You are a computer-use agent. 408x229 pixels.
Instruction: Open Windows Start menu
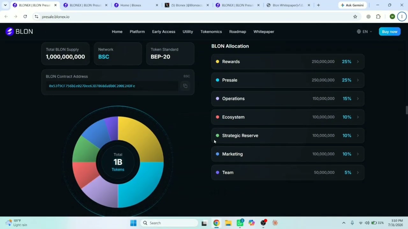(x=133, y=223)
